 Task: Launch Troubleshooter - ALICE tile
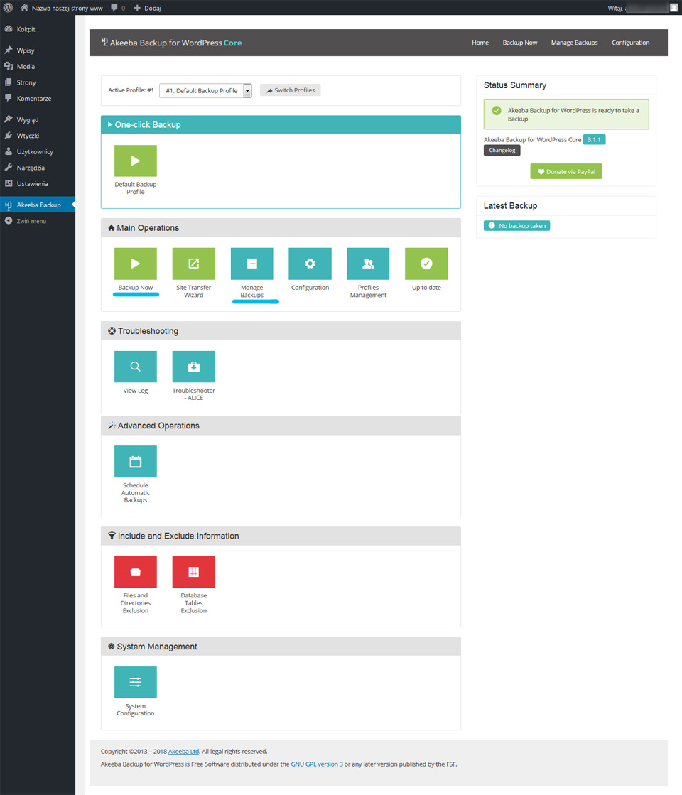194,367
